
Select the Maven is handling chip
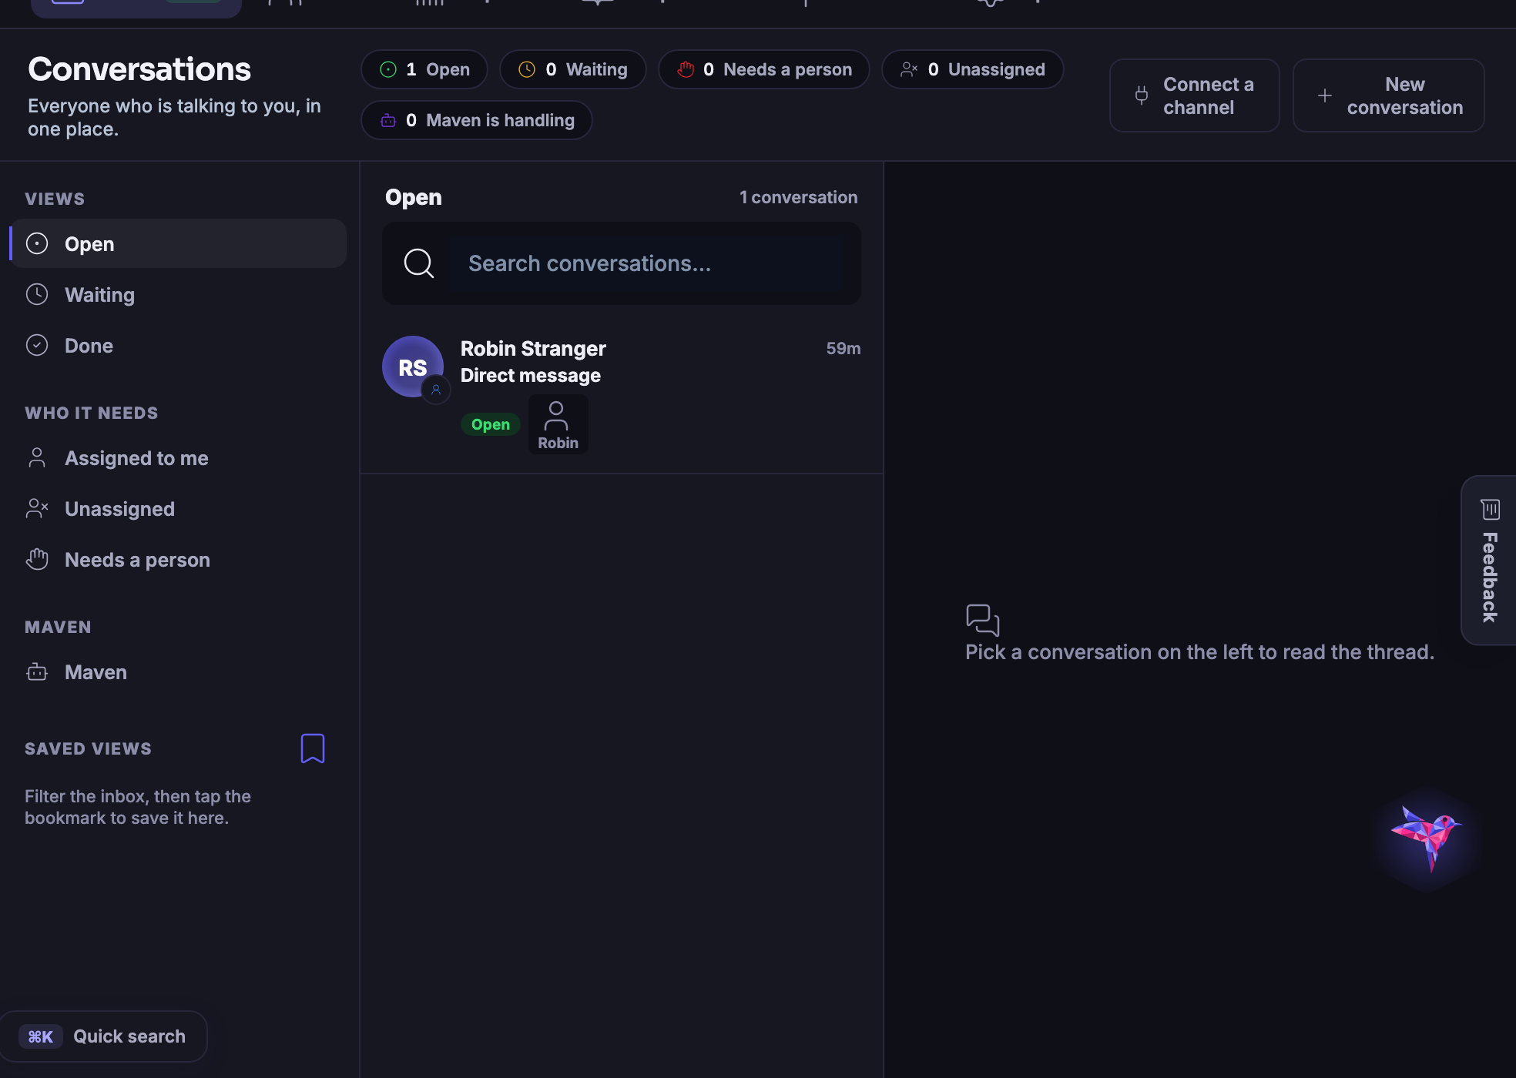[x=477, y=120]
